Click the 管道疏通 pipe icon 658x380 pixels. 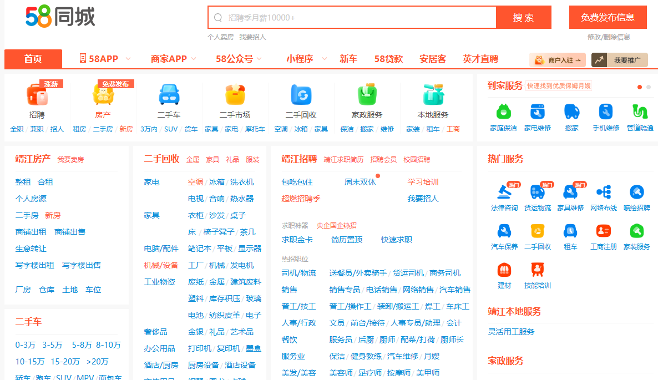click(640, 112)
